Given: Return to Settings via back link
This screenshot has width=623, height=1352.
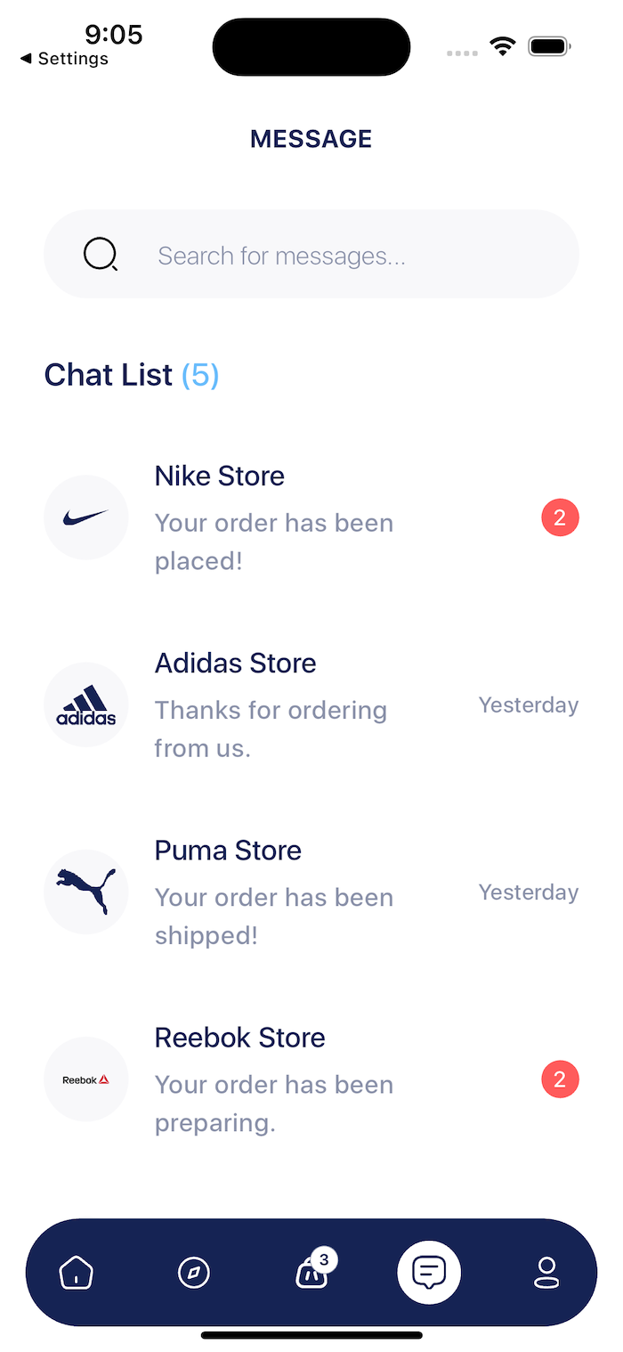Looking at the screenshot, I should [62, 59].
